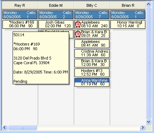The image size is (154, 133).
Task: Select the highlighted Anna Marshme 01:19 PM call
Action: point(92,82)
